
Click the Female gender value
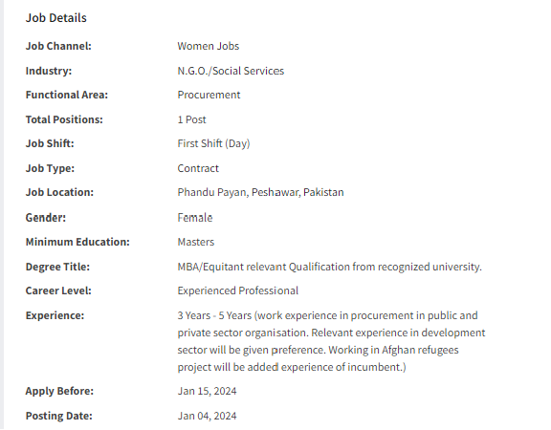point(195,218)
